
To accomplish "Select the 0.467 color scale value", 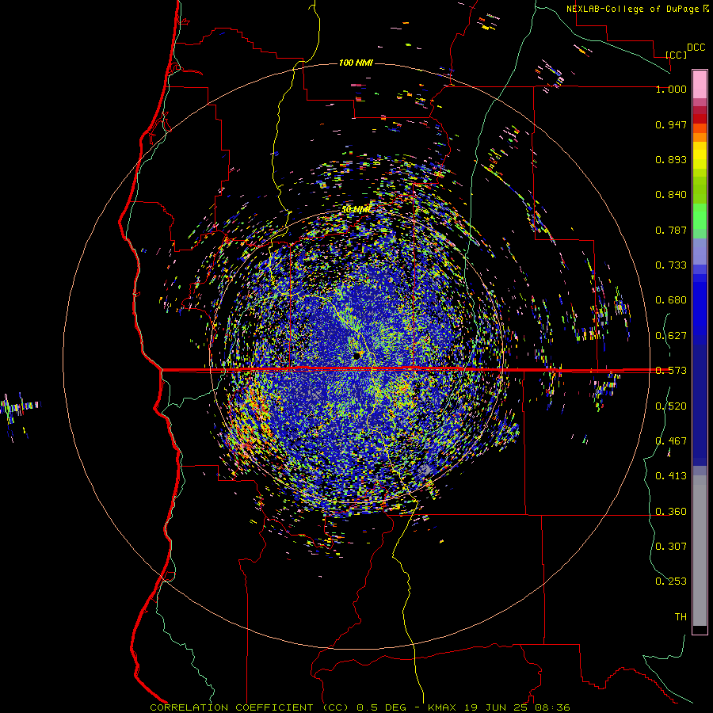I will point(671,441).
